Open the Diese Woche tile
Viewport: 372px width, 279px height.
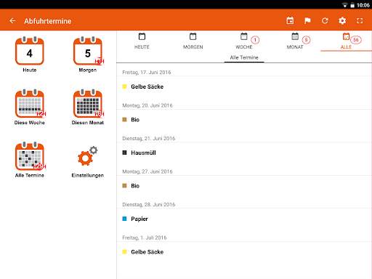click(30, 107)
